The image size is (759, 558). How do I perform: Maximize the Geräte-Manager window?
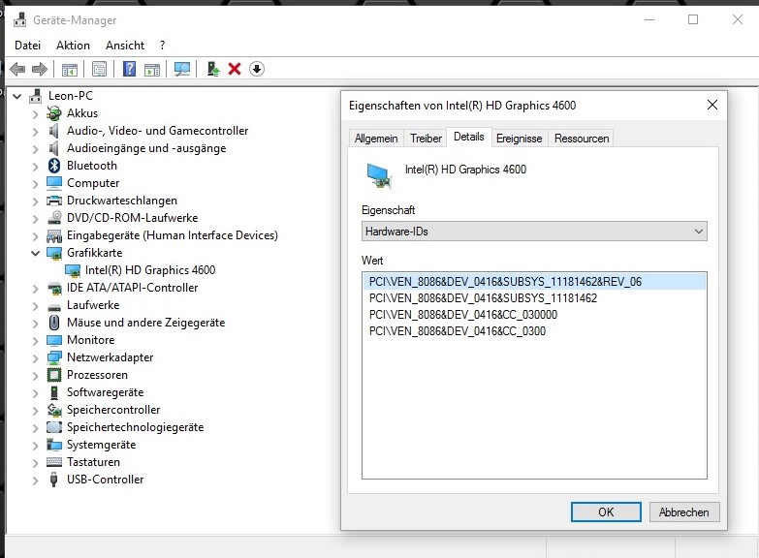click(693, 19)
